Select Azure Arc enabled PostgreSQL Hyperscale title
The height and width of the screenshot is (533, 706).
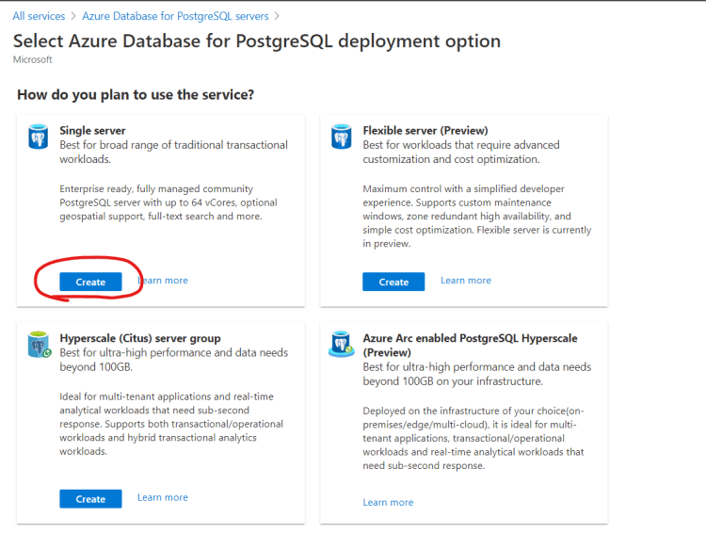(470, 345)
